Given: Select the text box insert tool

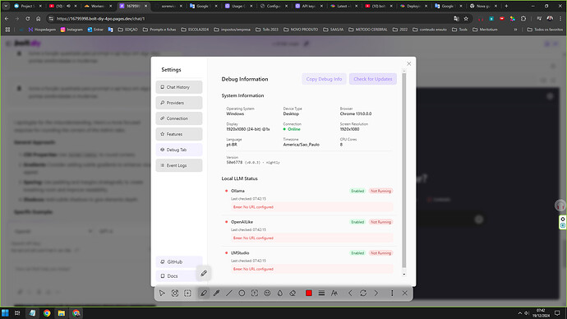Looking at the screenshot, I should [x=255, y=294].
